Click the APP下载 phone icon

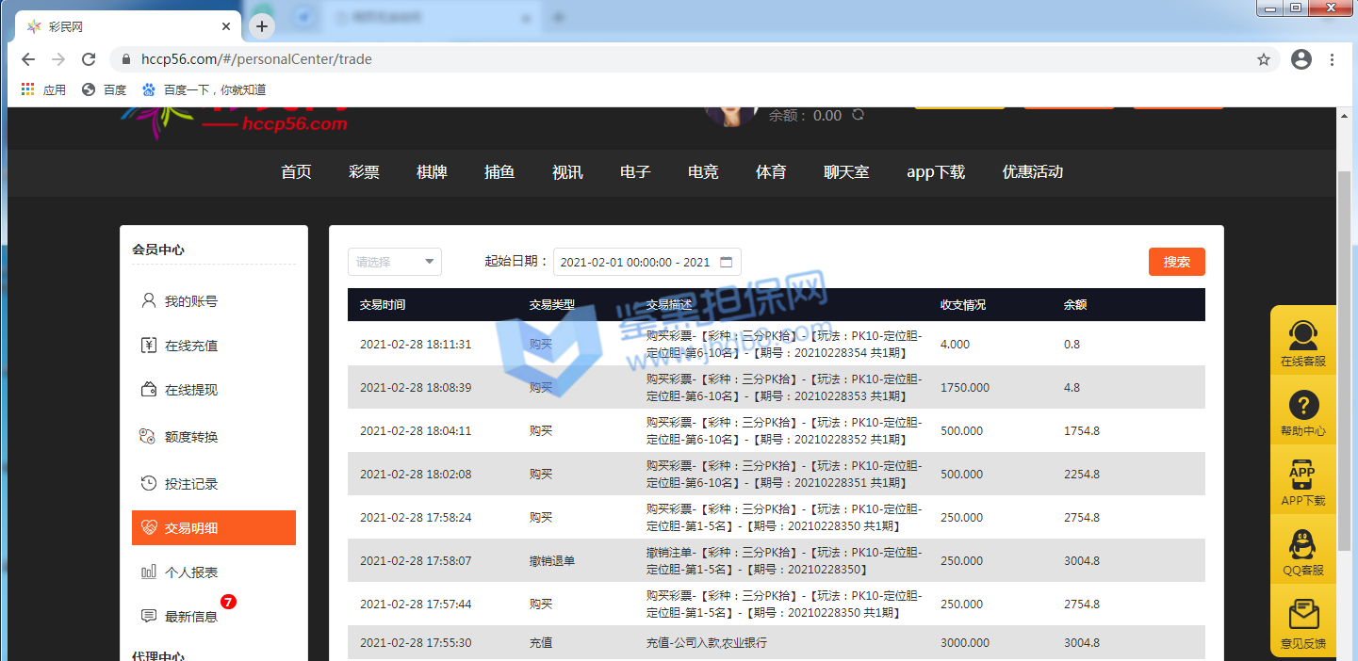1302,476
